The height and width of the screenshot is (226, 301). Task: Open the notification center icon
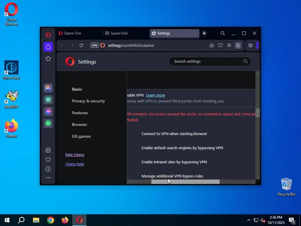coord(292,220)
